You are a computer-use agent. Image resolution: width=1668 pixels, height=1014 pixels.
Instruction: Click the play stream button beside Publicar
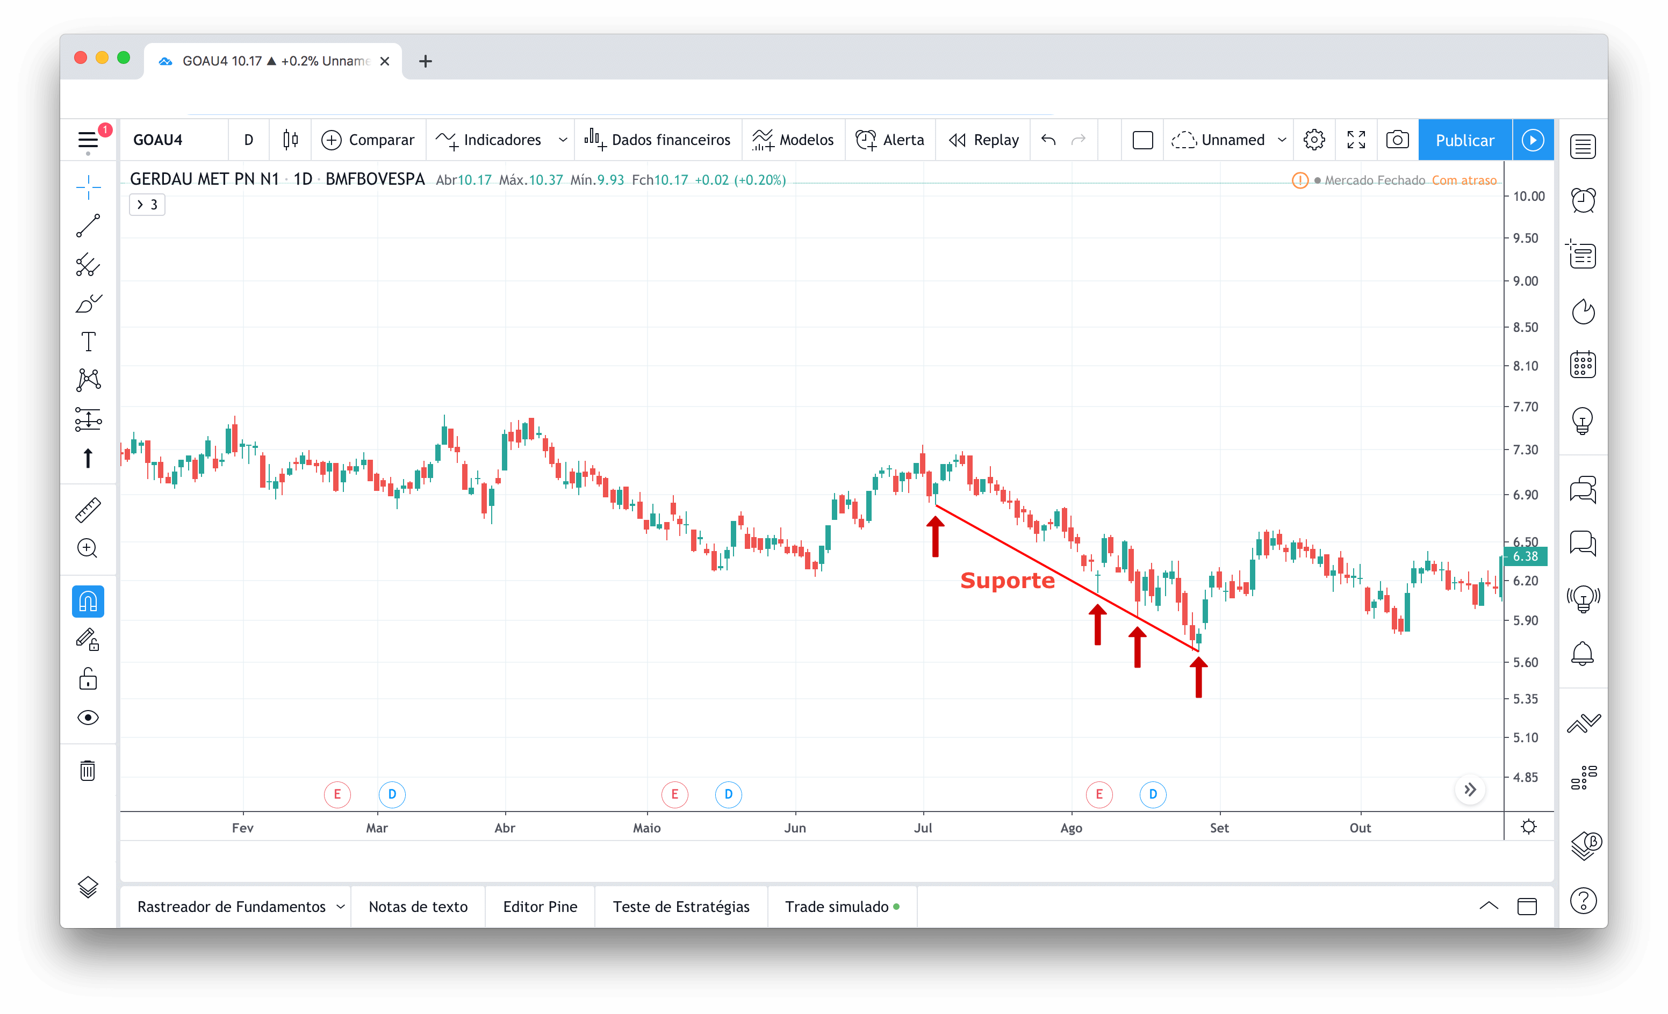[x=1533, y=140]
